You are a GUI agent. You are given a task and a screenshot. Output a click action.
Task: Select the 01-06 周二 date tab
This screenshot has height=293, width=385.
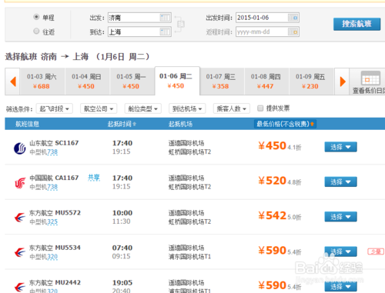(x=176, y=81)
